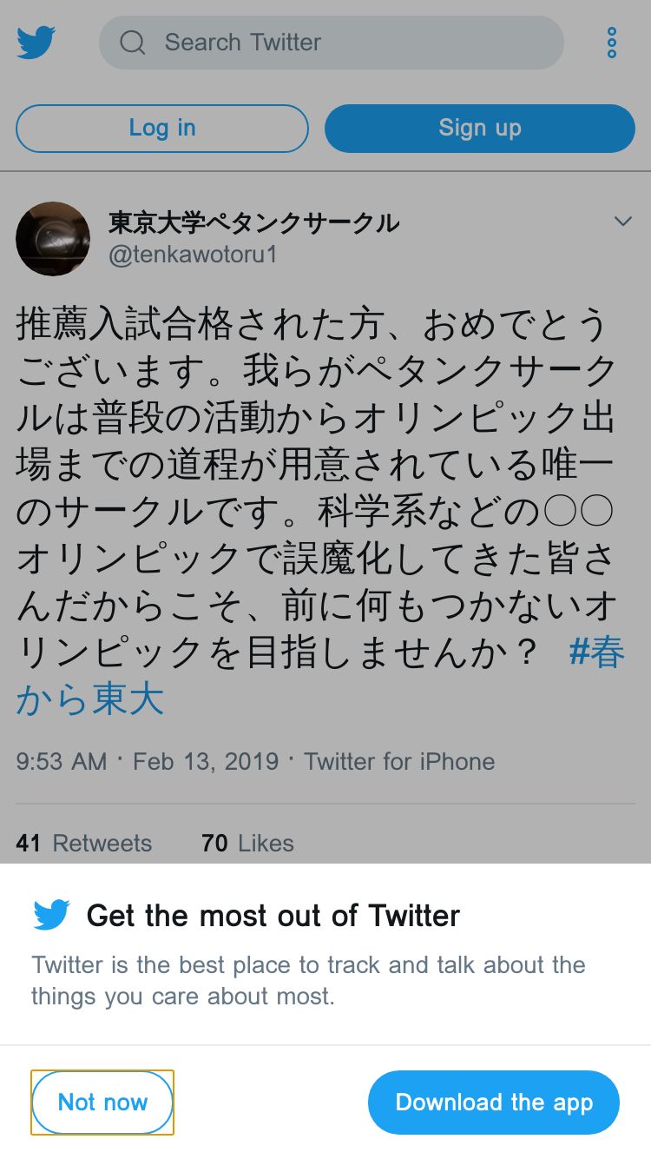Click the Twitter bird icon in banner
Viewport: 651px width, 1159px height.
(51, 915)
